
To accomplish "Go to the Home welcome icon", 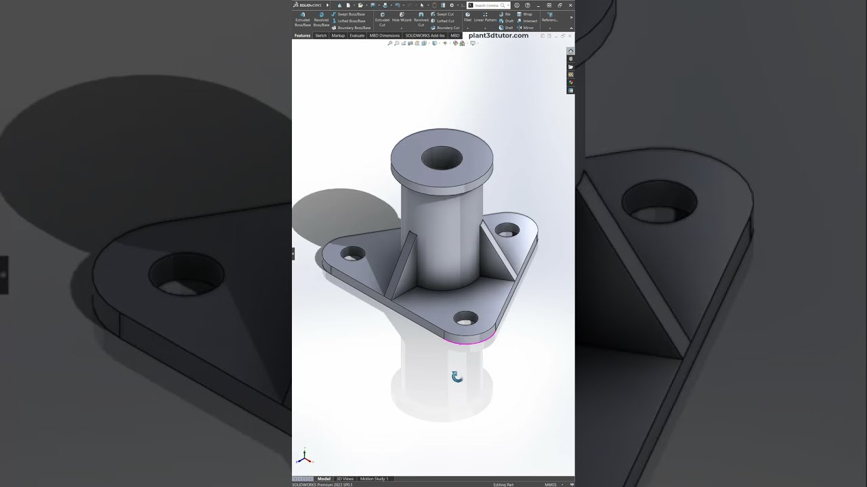I will [339, 5].
